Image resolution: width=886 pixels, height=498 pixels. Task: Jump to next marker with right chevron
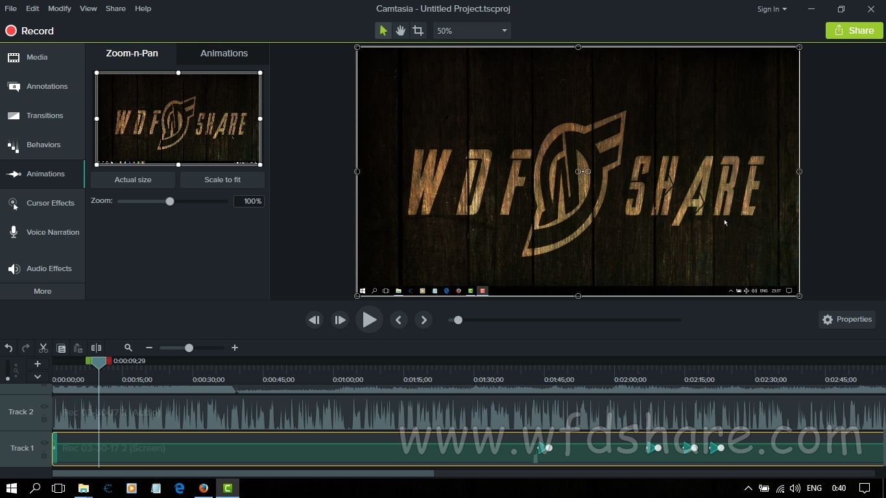424,320
